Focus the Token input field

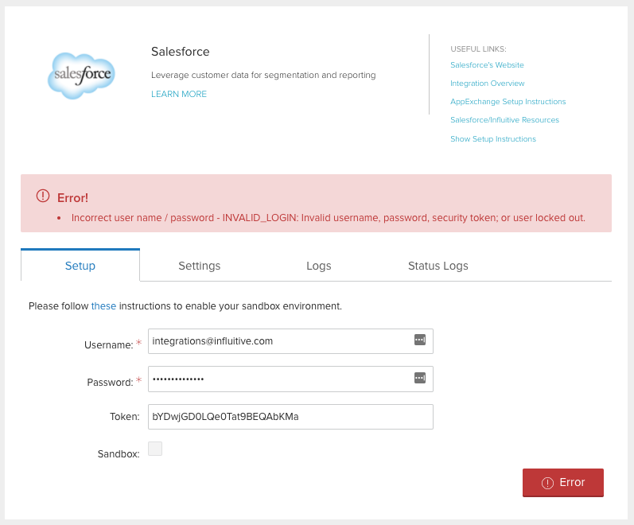(x=290, y=417)
